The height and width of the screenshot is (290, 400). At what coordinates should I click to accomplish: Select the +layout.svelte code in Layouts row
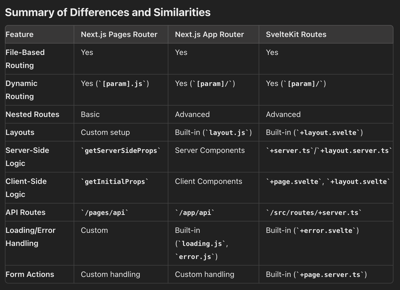click(328, 132)
